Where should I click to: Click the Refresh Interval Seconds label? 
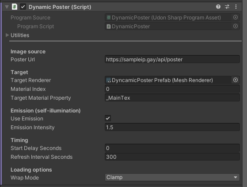click(x=42, y=157)
